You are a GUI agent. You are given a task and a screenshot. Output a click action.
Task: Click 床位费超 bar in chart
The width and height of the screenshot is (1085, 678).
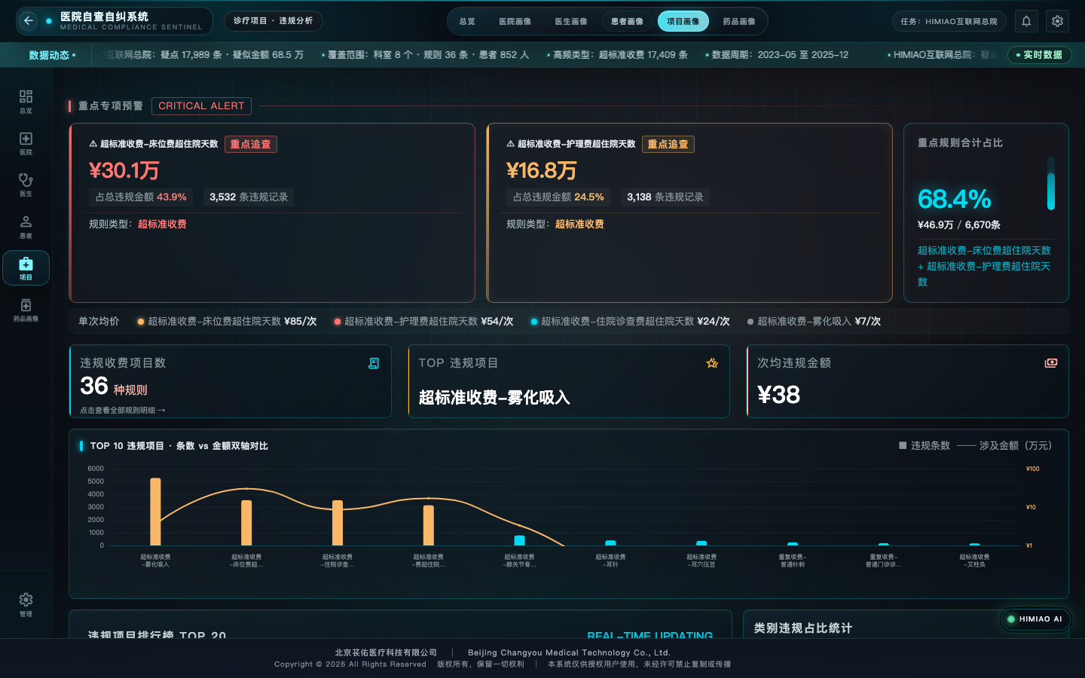246,523
